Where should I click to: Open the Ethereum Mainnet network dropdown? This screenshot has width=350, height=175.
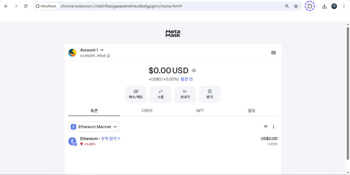pyautogui.click(x=94, y=127)
